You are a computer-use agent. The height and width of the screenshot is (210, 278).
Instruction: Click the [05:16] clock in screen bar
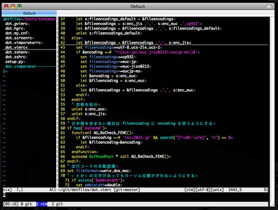point(11,204)
